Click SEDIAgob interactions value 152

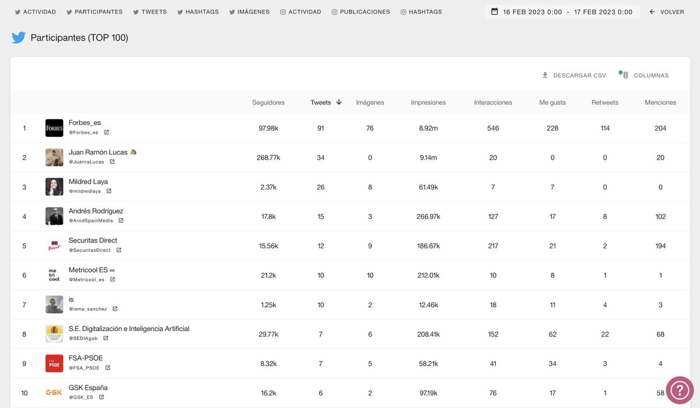coord(493,334)
